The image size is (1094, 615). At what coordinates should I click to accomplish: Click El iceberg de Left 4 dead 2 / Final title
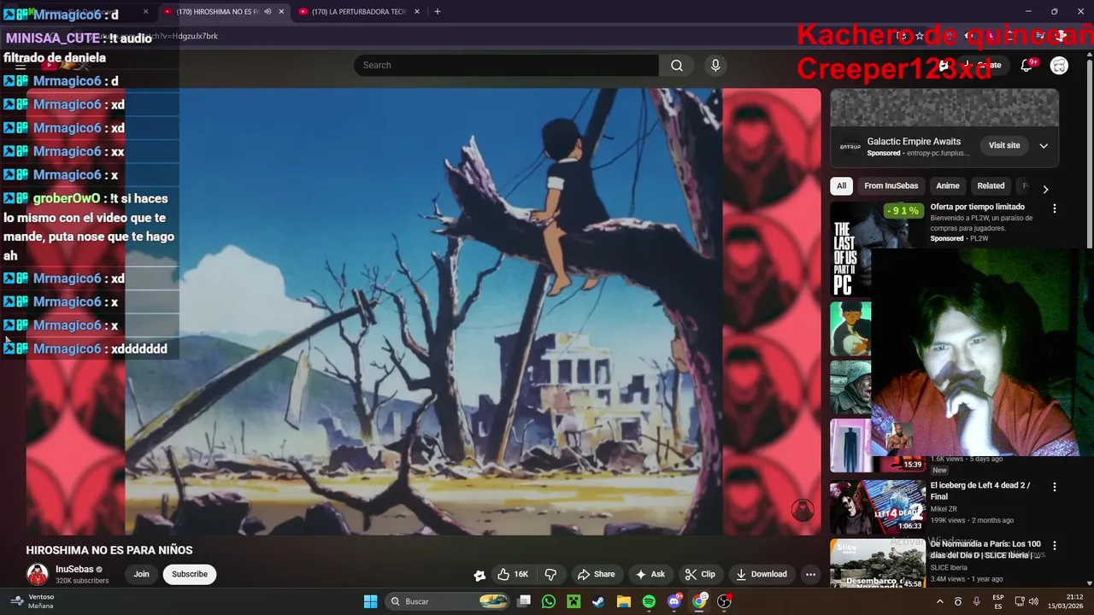coord(980,490)
